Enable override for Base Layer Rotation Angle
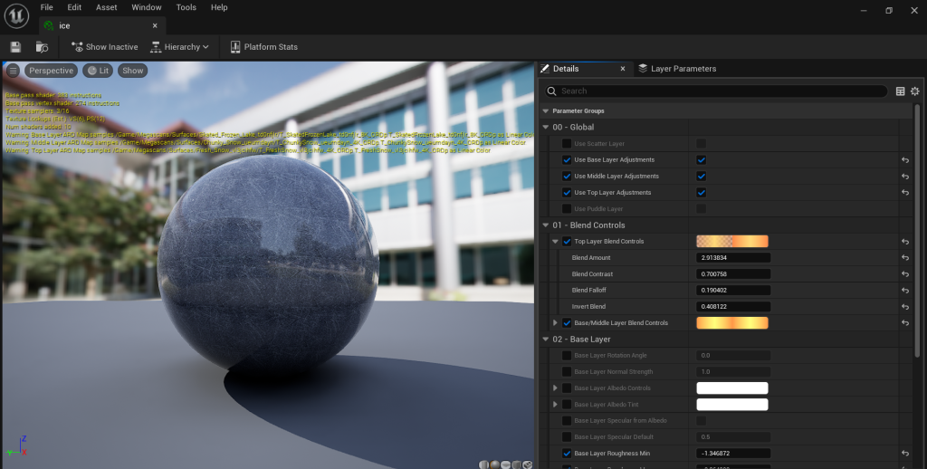Viewport: 927px width, 469px height. (x=567, y=356)
